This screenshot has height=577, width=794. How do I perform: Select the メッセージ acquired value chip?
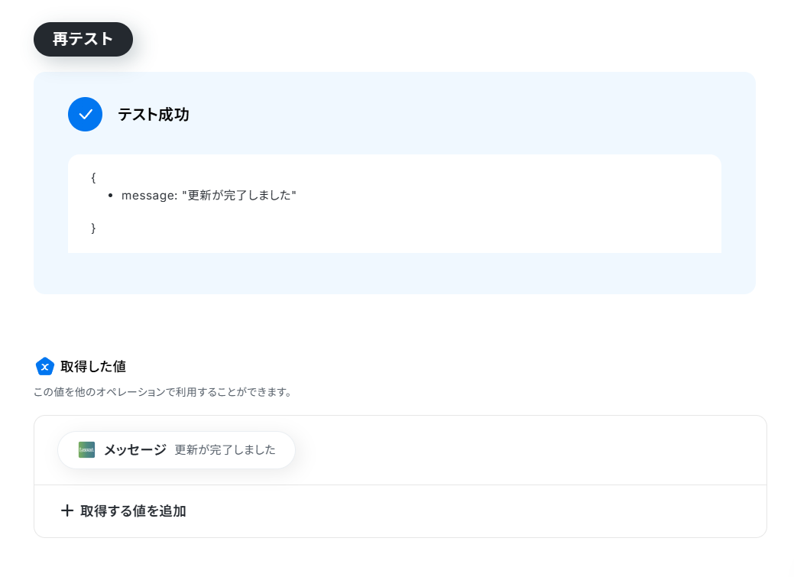[177, 450]
